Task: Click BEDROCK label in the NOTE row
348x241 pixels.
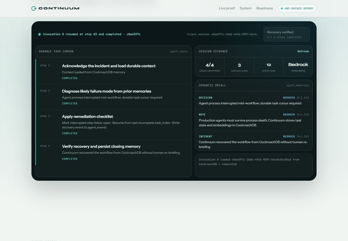Action: coord(289,114)
